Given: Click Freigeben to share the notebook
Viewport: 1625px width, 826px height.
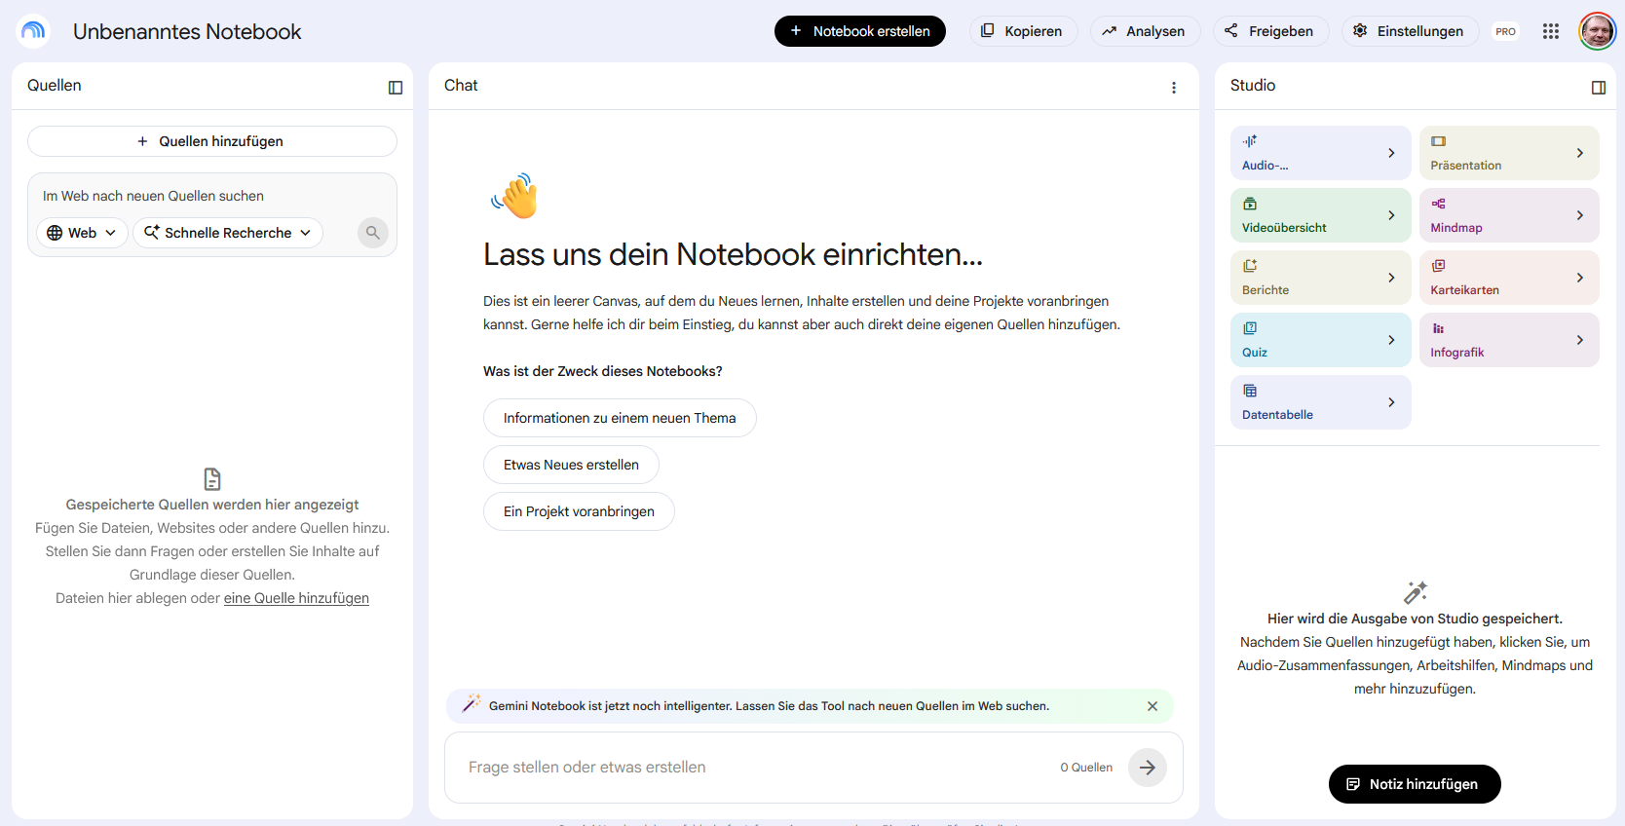Looking at the screenshot, I should (x=1270, y=31).
